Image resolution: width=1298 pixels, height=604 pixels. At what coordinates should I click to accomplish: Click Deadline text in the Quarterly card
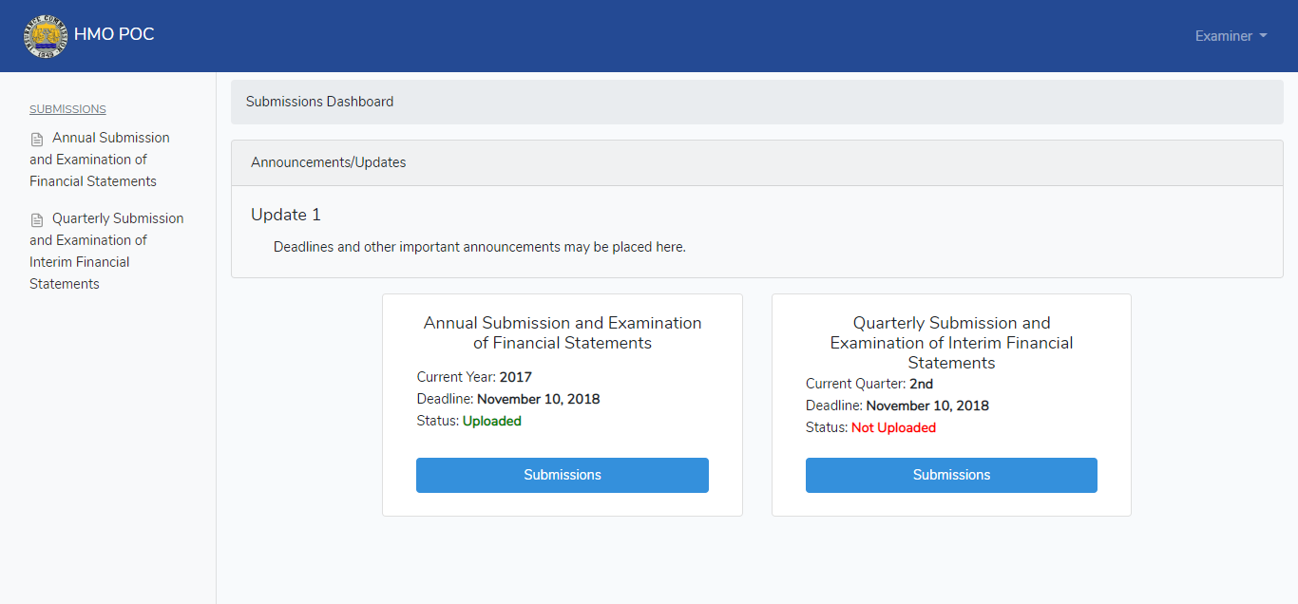pos(897,406)
